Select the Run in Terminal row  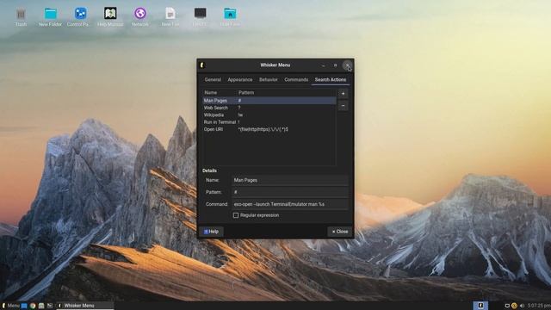point(269,122)
